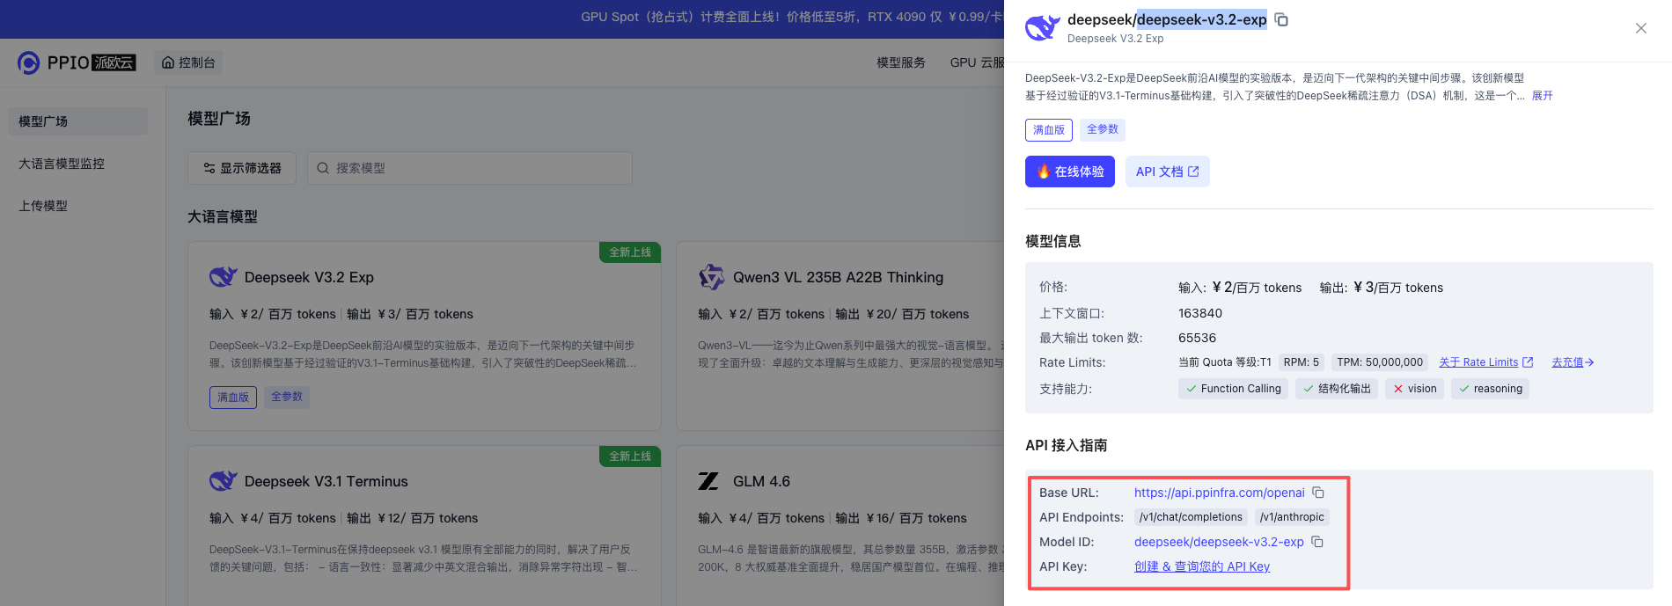Image resolution: width=1672 pixels, height=606 pixels.
Task: Select 上传模型 in left sidebar
Action: [78, 206]
